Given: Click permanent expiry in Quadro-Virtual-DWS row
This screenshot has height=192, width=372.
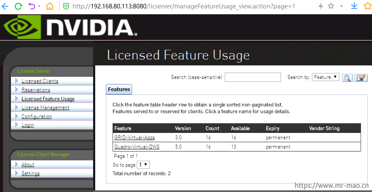Looking at the screenshot, I should click(x=278, y=147).
